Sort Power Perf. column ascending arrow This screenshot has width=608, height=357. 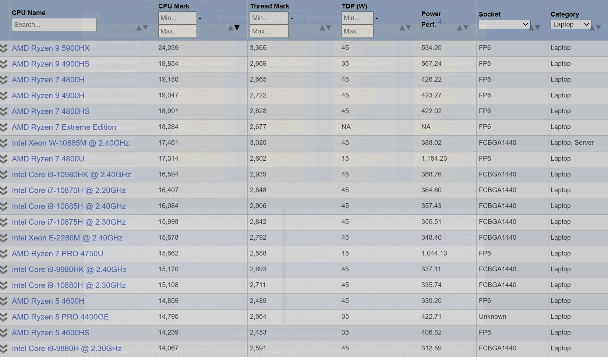pyautogui.click(x=460, y=28)
